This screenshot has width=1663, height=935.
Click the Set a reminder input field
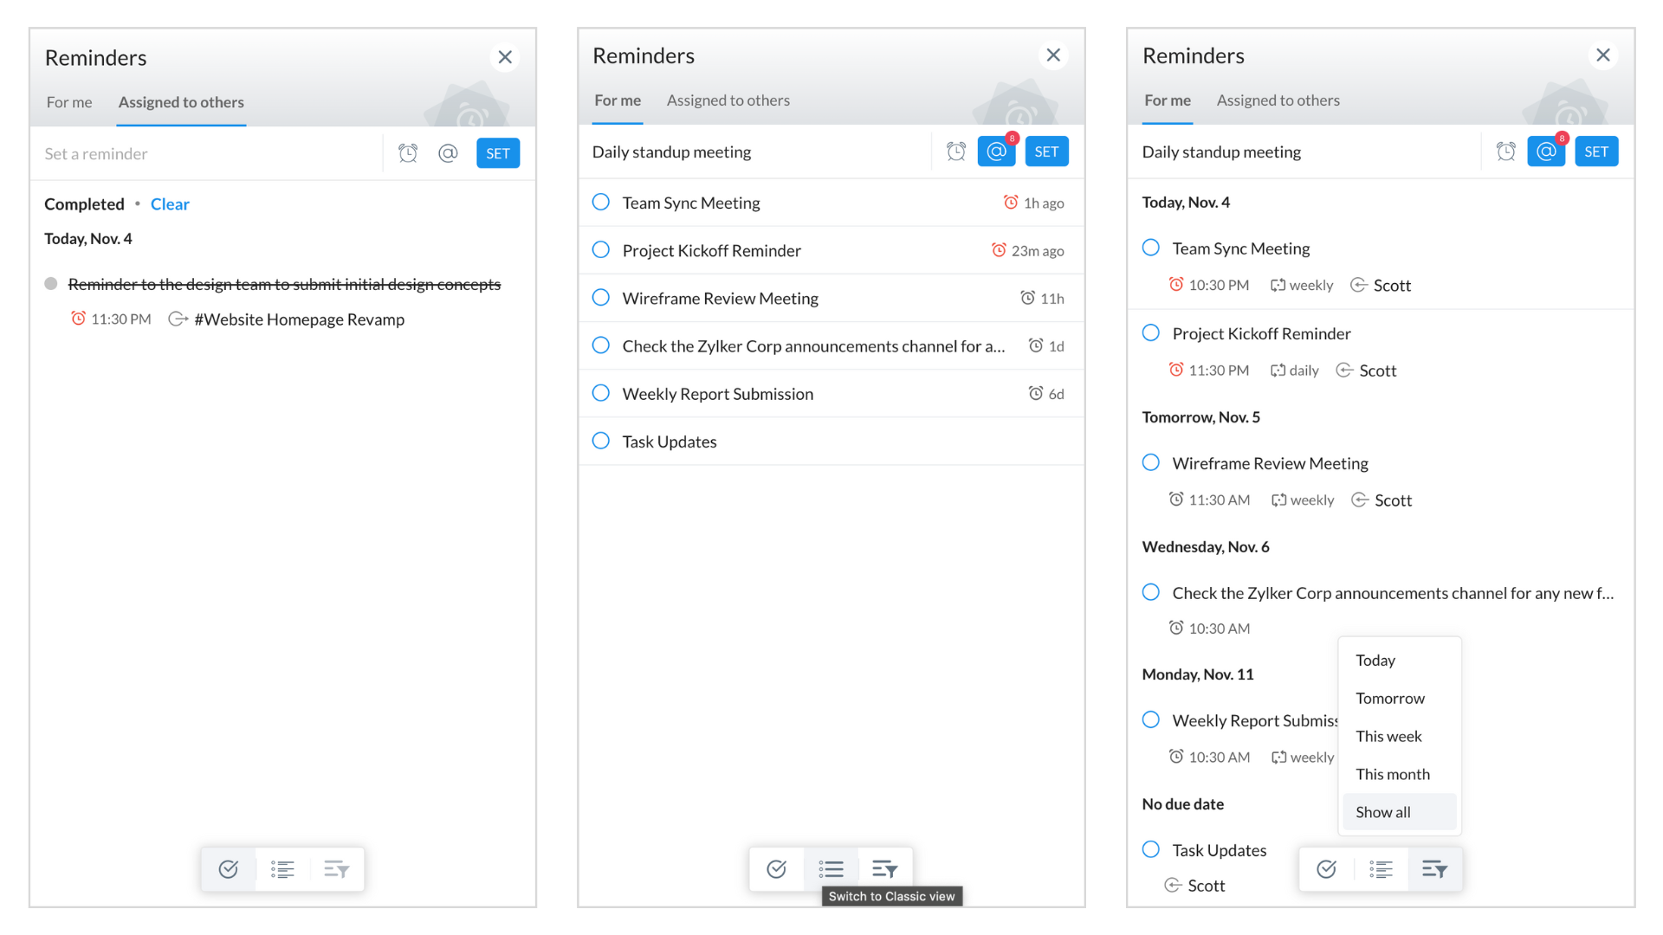(208, 153)
